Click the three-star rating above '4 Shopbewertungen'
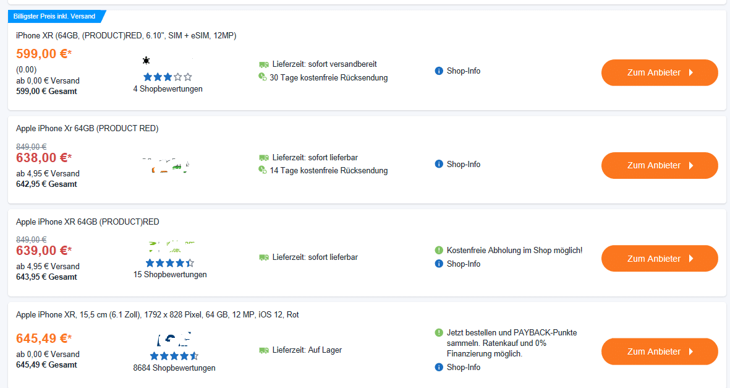Screen dimensions: 730x388 pos(168,77)
